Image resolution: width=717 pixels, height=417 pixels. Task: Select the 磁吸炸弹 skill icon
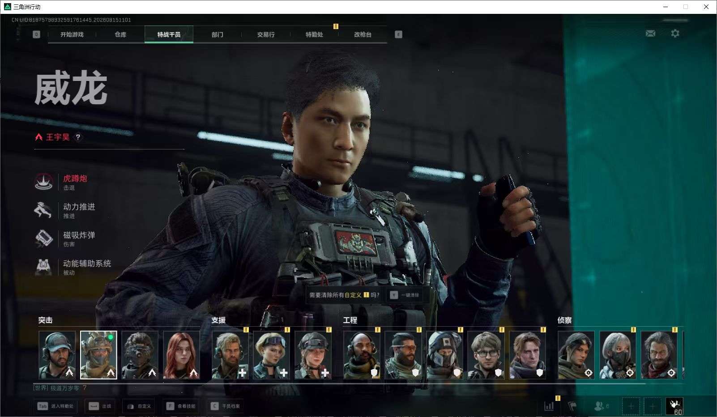point(44,238)
